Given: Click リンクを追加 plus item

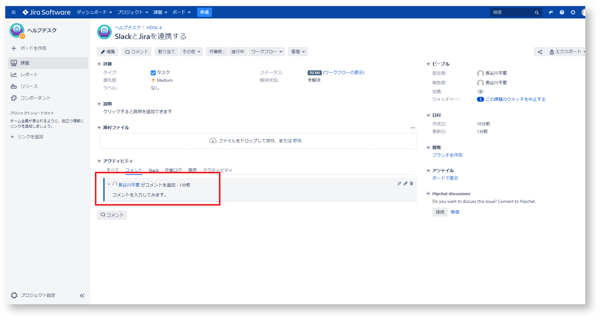Looking at the screenshot, I should [x=27, y=137].
